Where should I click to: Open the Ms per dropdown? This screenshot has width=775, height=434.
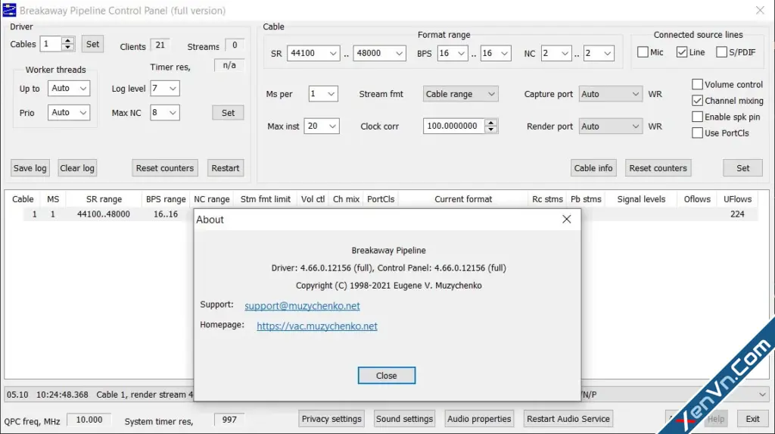[x=322, y=94]
